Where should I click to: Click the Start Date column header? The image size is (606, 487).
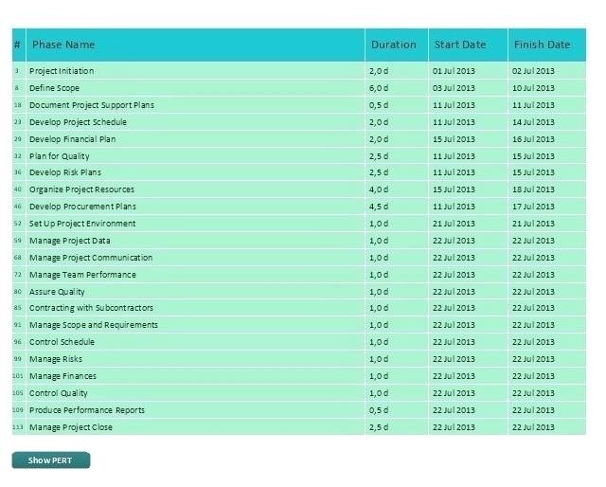point(459,45)
